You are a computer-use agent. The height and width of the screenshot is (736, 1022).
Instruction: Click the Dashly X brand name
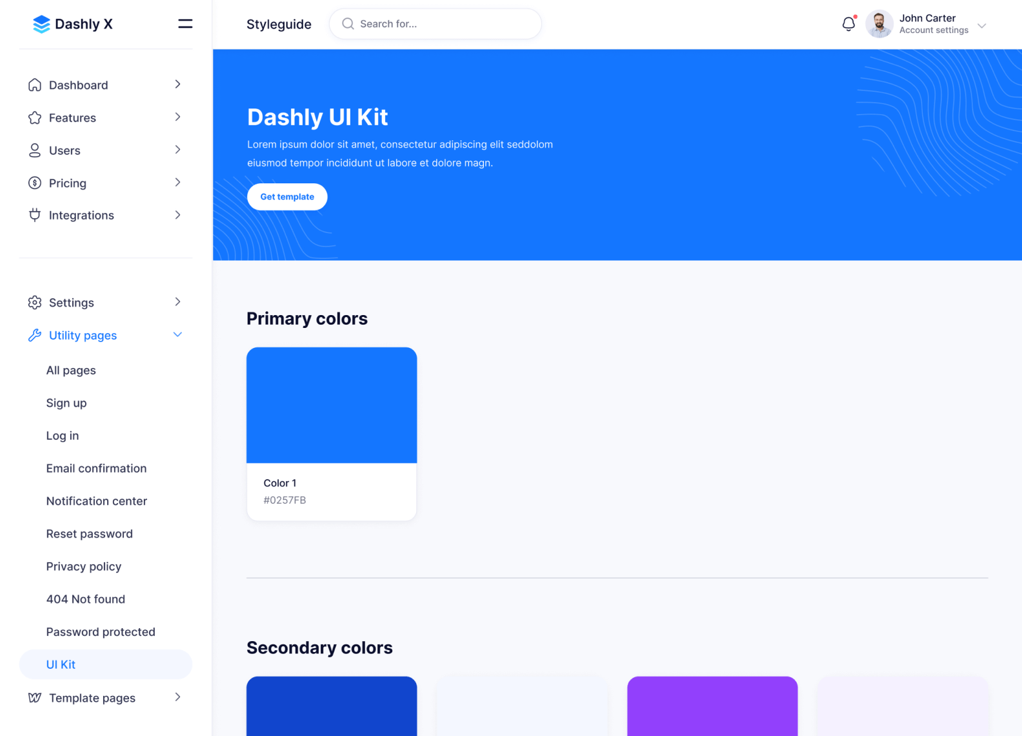pos(84,24)
